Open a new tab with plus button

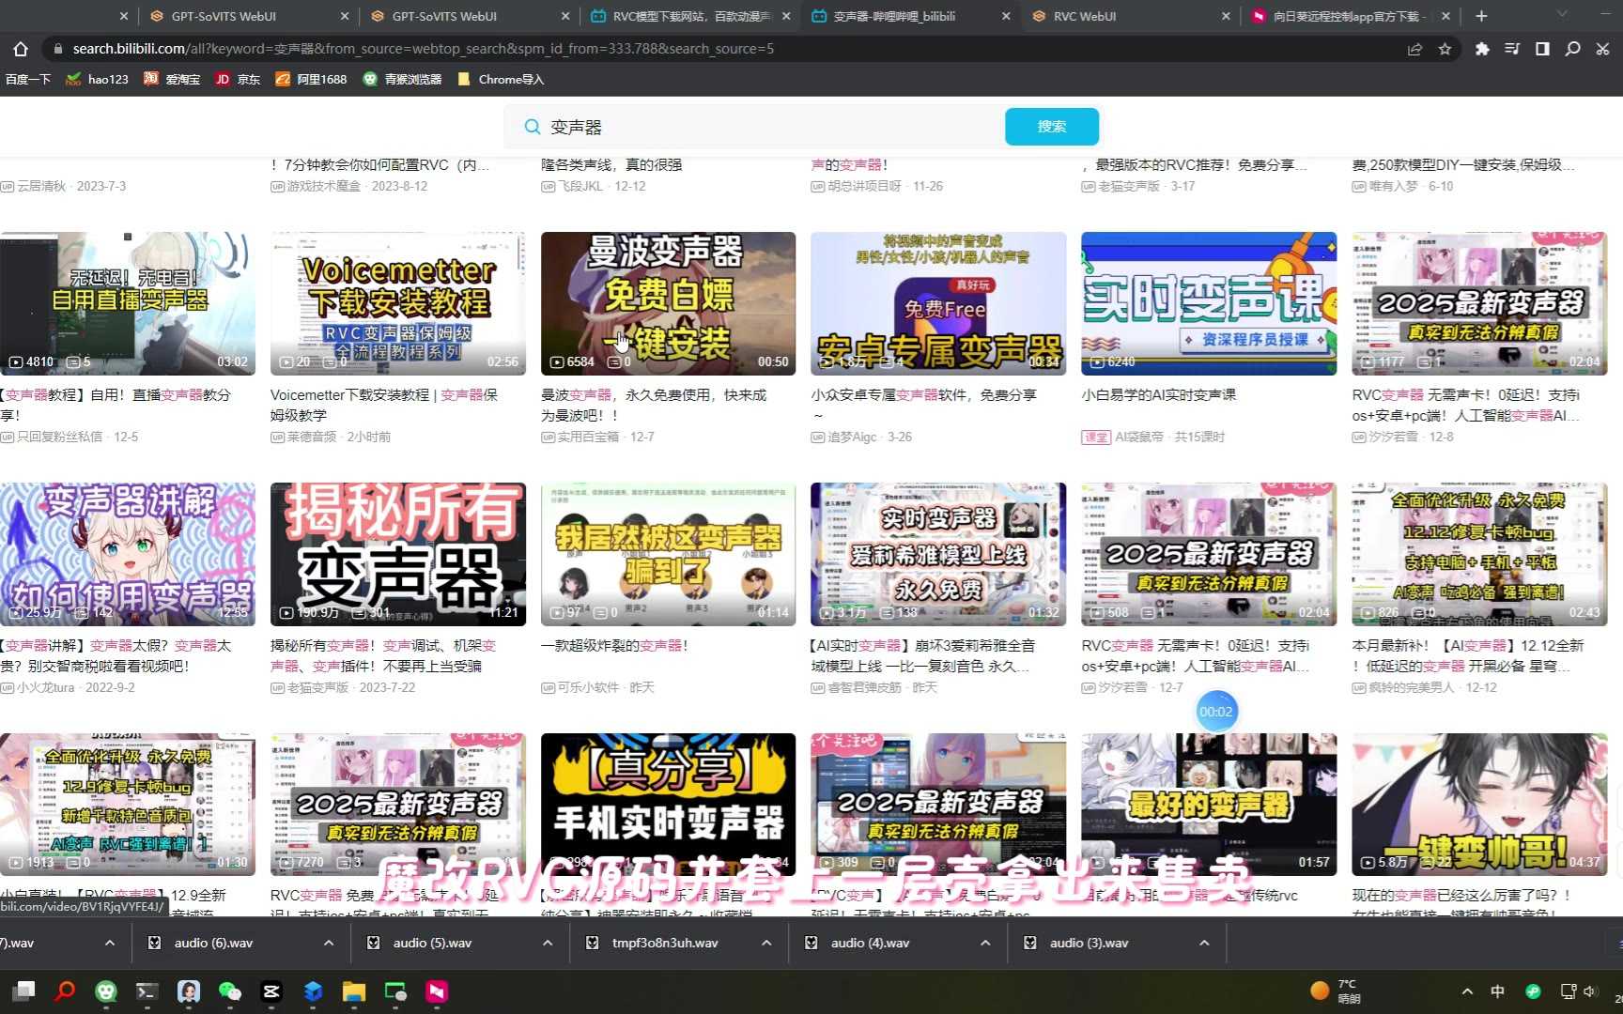coord(1481,16)
